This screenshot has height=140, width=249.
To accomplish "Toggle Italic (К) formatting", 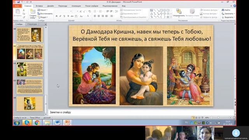I will click(60, 16).
